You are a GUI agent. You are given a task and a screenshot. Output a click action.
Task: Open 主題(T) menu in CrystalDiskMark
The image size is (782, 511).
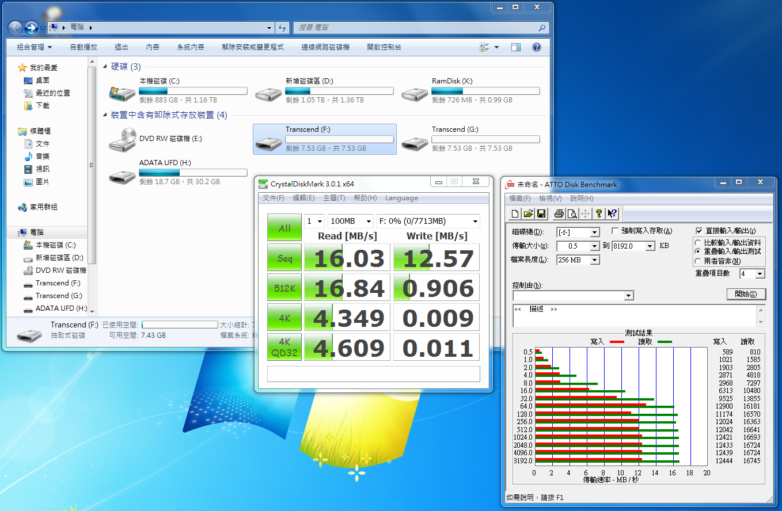tap(335, 198)
